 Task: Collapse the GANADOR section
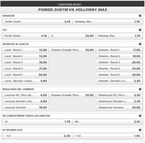click(x=140, y=16)
